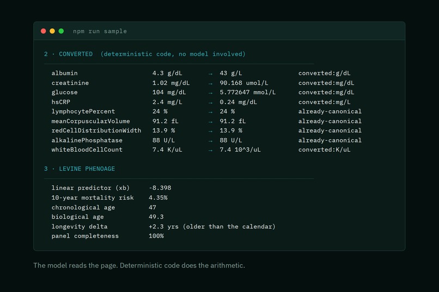The width and height of the screenshot is (439, 292).
Task: Click the 'lymphocytePercent' row label
Action: (83, 111)
